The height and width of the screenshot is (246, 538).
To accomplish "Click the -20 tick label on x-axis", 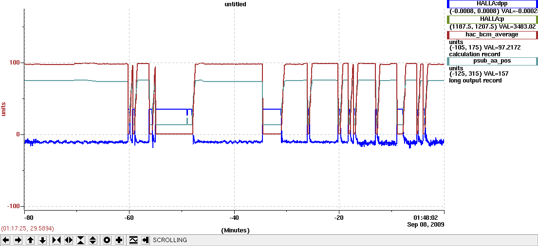I will (x=339, y=218).
